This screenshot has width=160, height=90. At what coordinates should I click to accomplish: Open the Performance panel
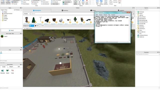point(45,2)
